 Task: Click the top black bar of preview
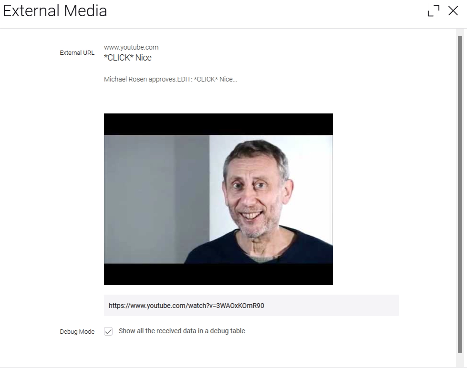[x=218, y=124]
